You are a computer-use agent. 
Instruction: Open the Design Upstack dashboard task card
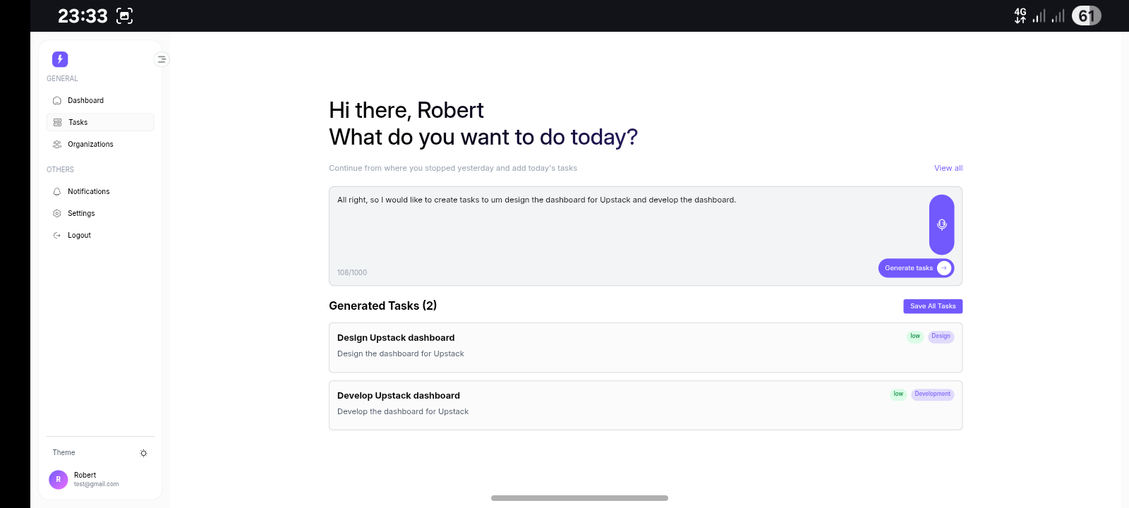click(646, 347)
